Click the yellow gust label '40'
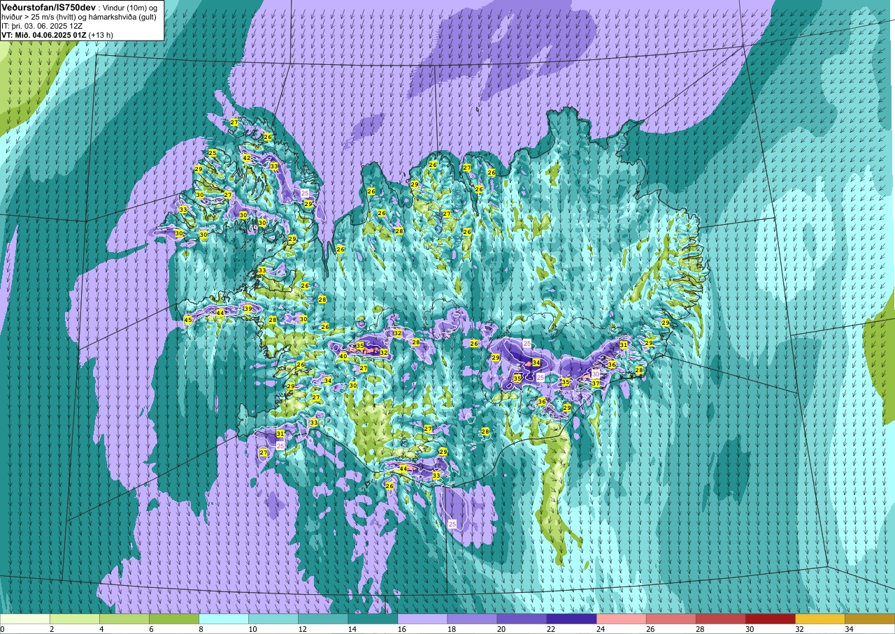The image size is (895, 634). 343,356
